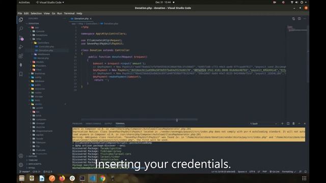326x183 pixels.
Task: Open the Explorer view in activity bar
Action: (21, 19)
